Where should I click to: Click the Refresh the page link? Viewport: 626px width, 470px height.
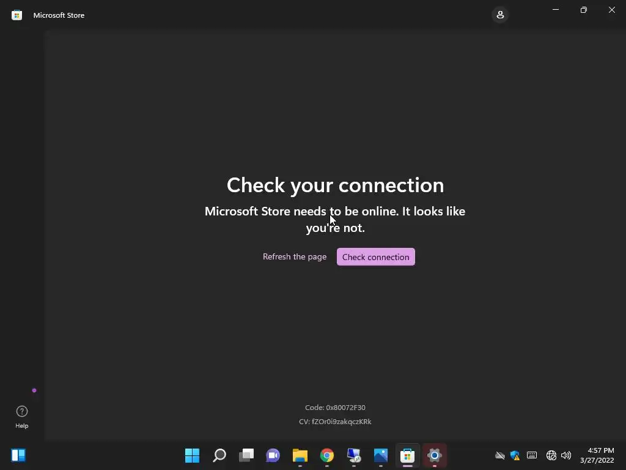[295, 256]
